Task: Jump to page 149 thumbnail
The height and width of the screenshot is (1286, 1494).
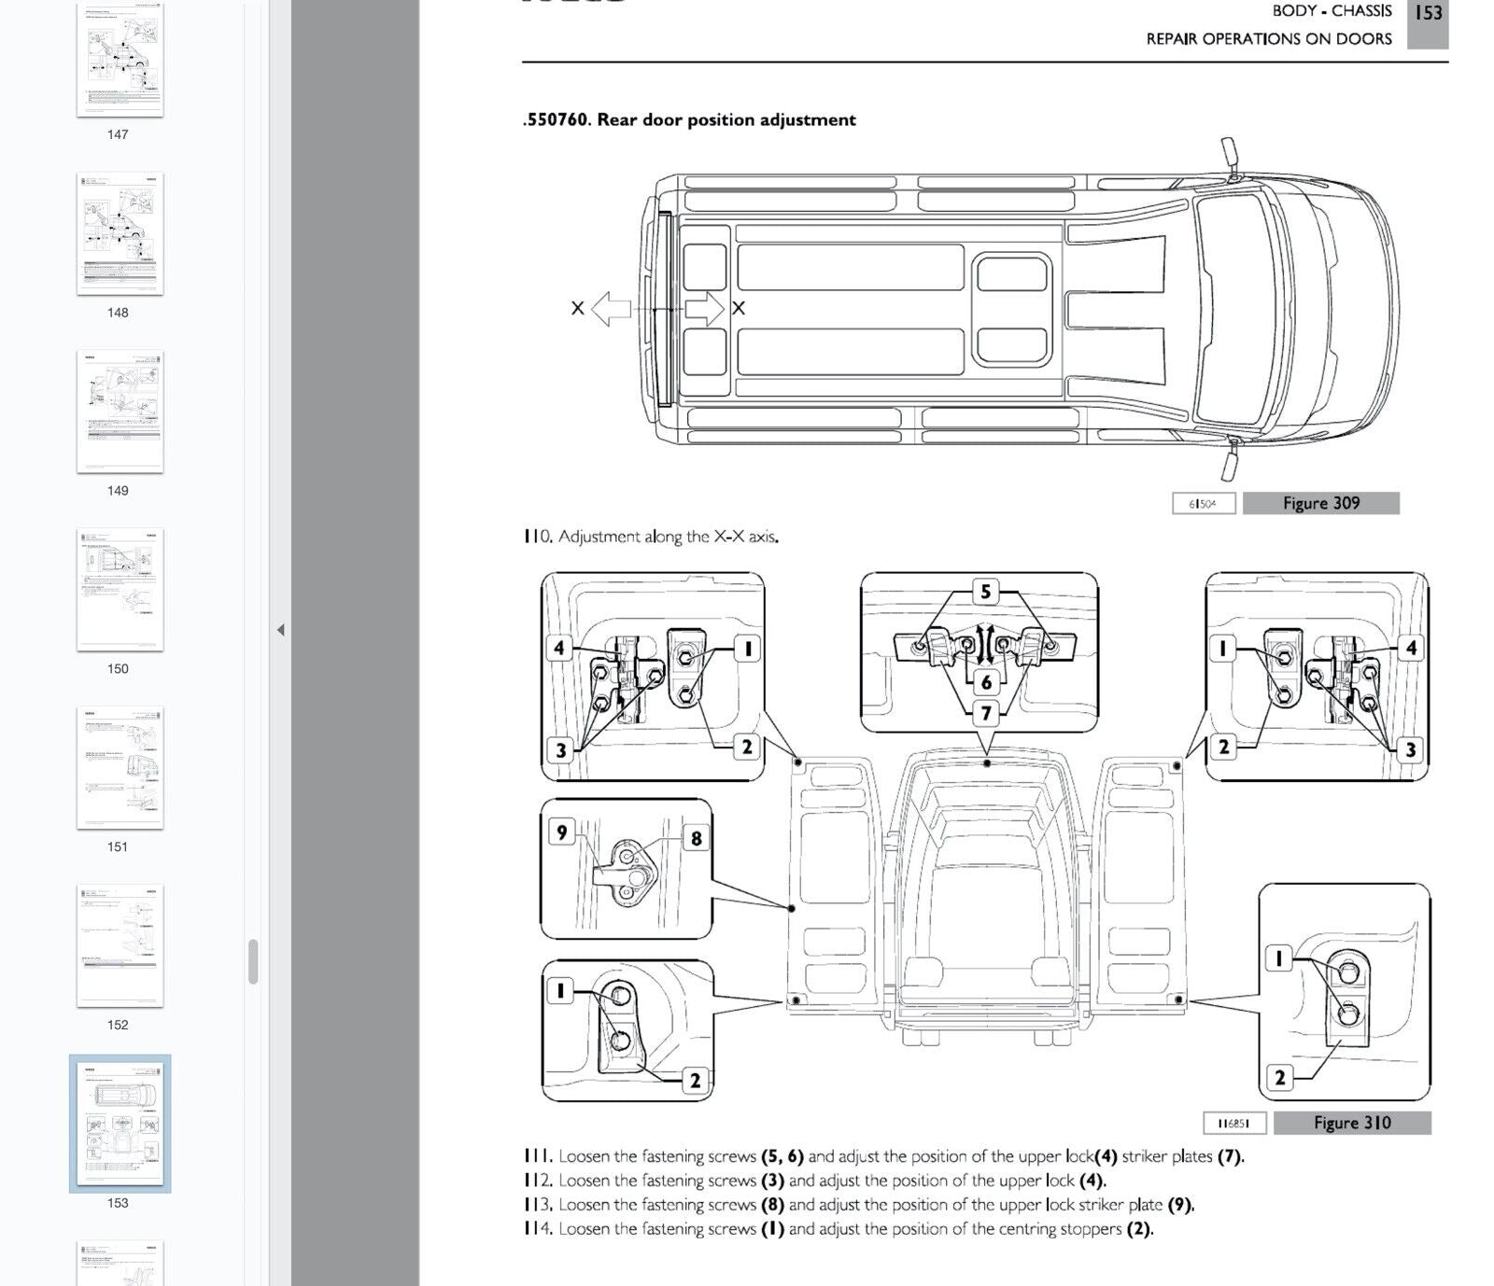Action: 120,412
